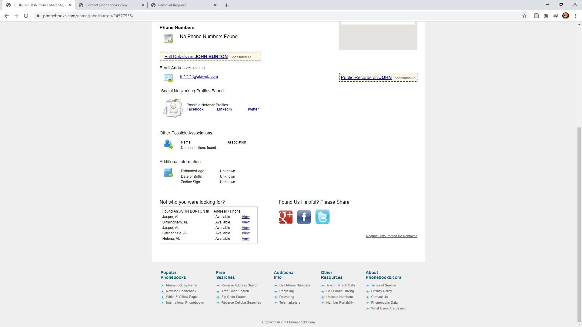Bookmark this page with the star icon
This screenshot has height=327, width=582.
524,16
